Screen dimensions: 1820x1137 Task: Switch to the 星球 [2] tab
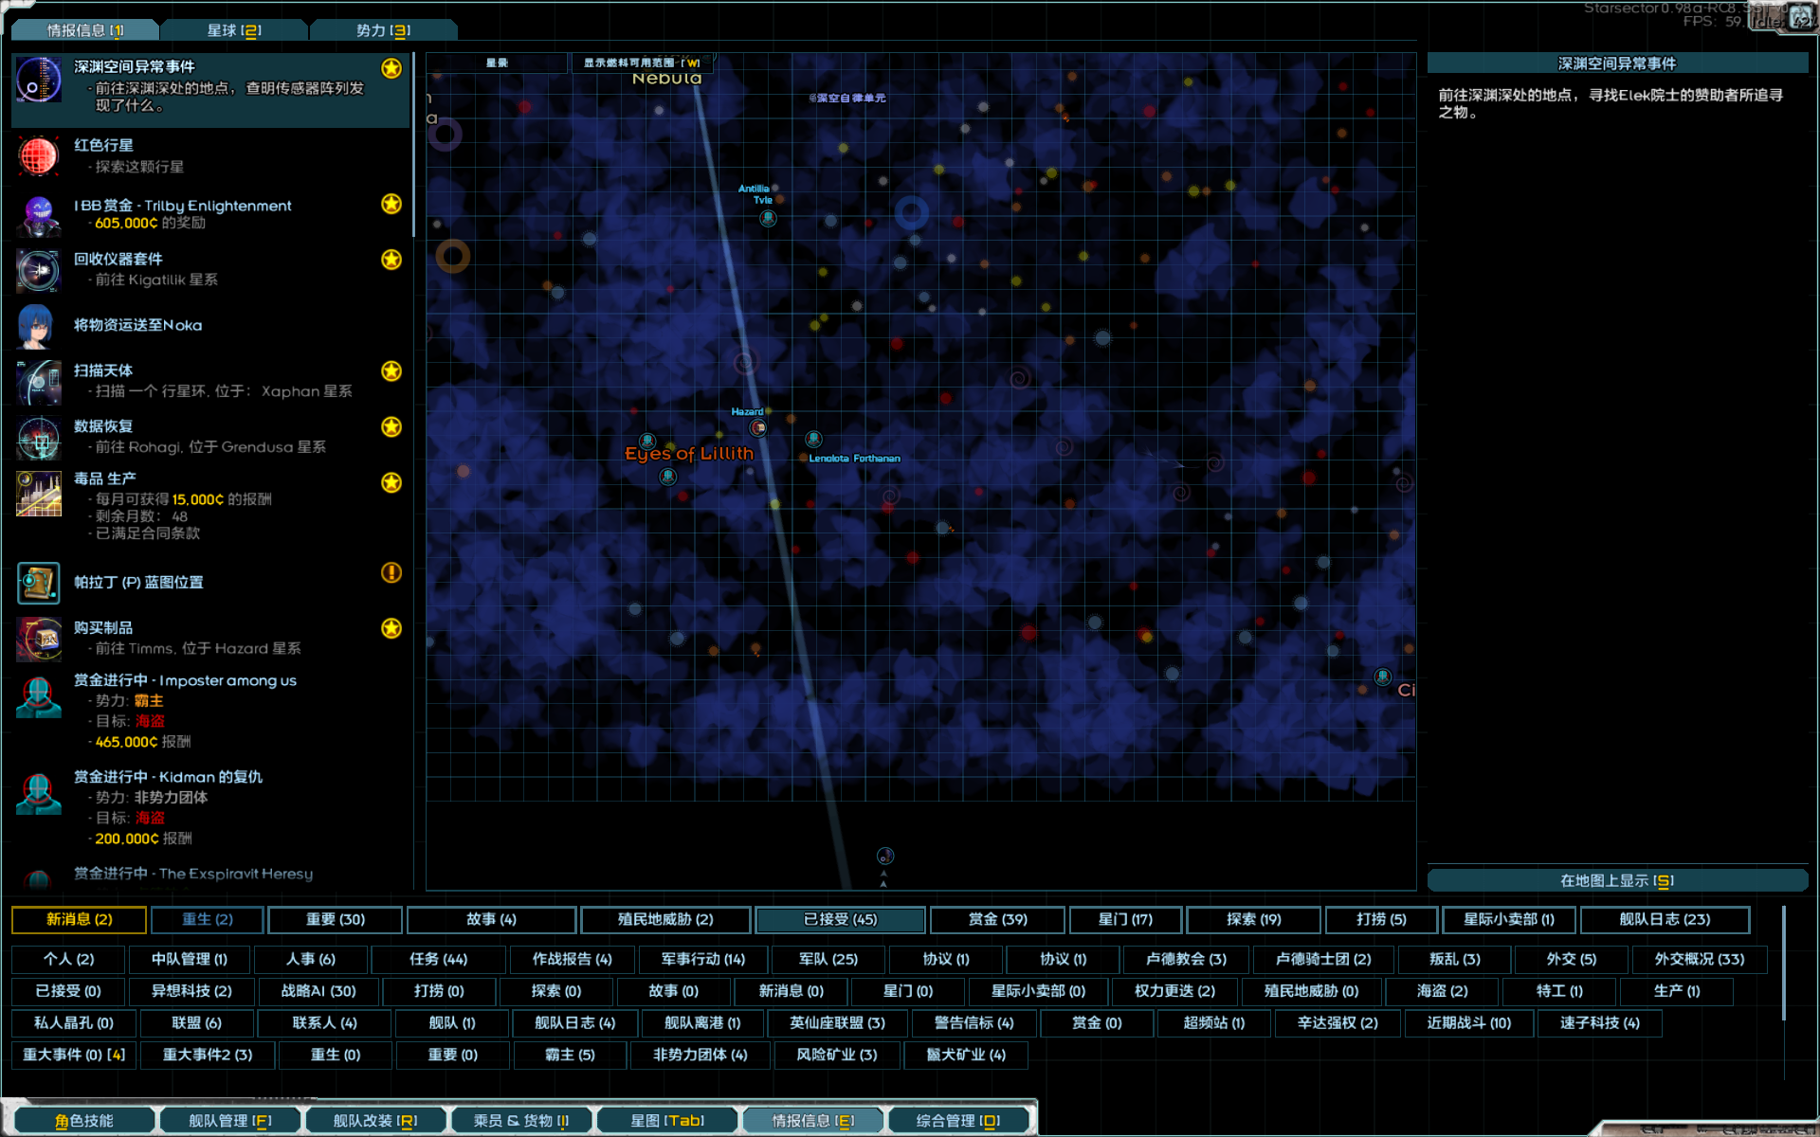[234, 31]
